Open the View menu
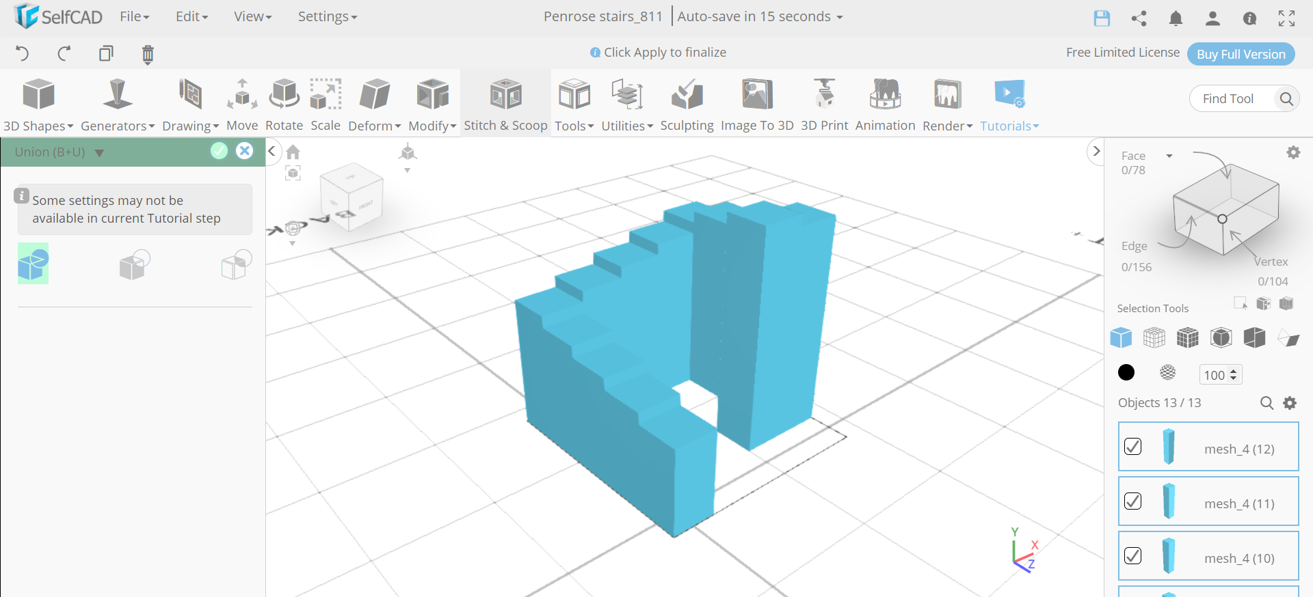The height and width of the screenshot is (597, 1313). click(253, 16)
